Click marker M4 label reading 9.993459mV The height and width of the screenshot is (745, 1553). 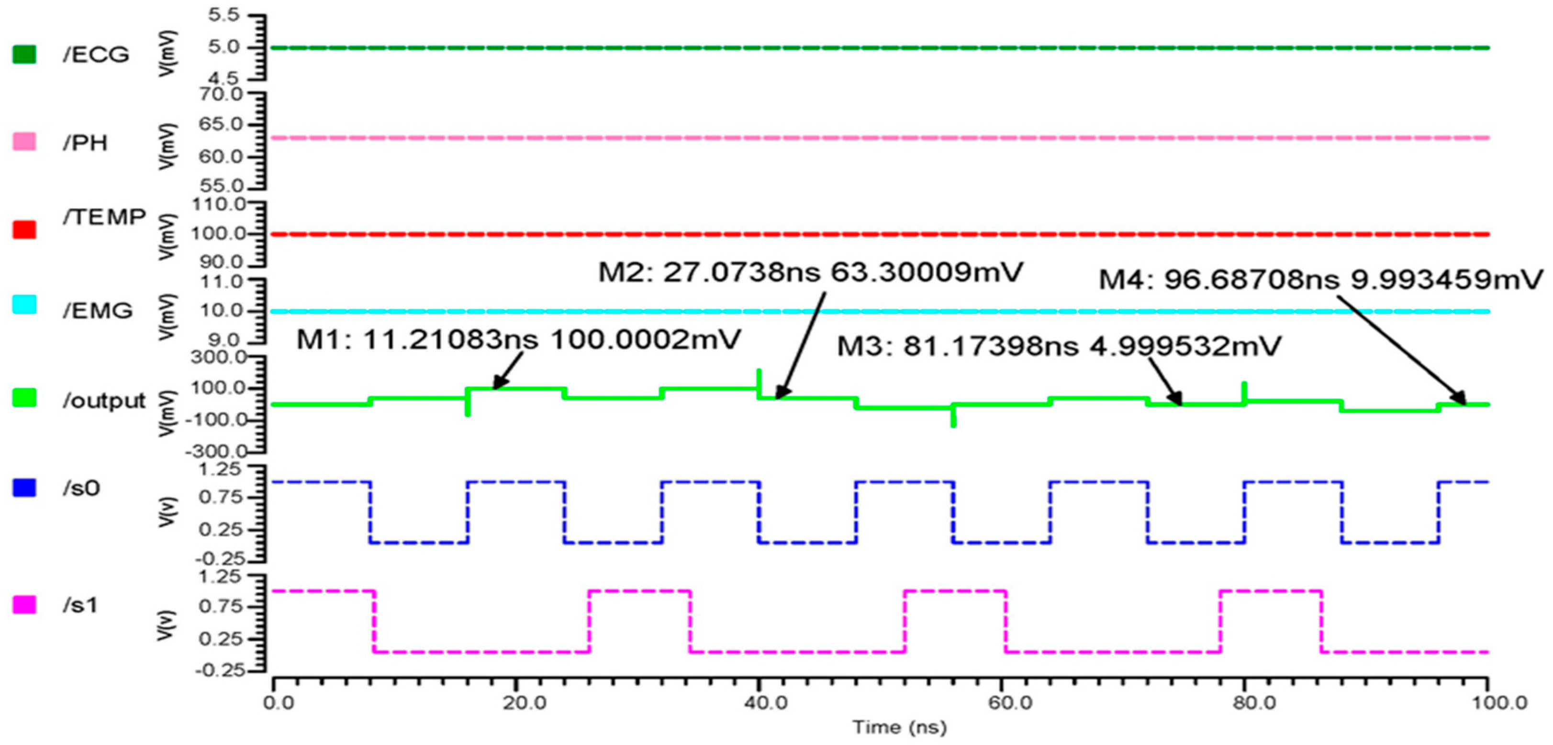point(1319,280)
